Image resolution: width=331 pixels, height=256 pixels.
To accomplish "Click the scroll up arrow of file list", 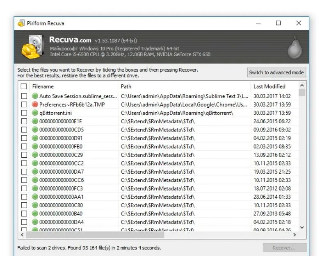I will pyautogui.click(x=302, y=86).
